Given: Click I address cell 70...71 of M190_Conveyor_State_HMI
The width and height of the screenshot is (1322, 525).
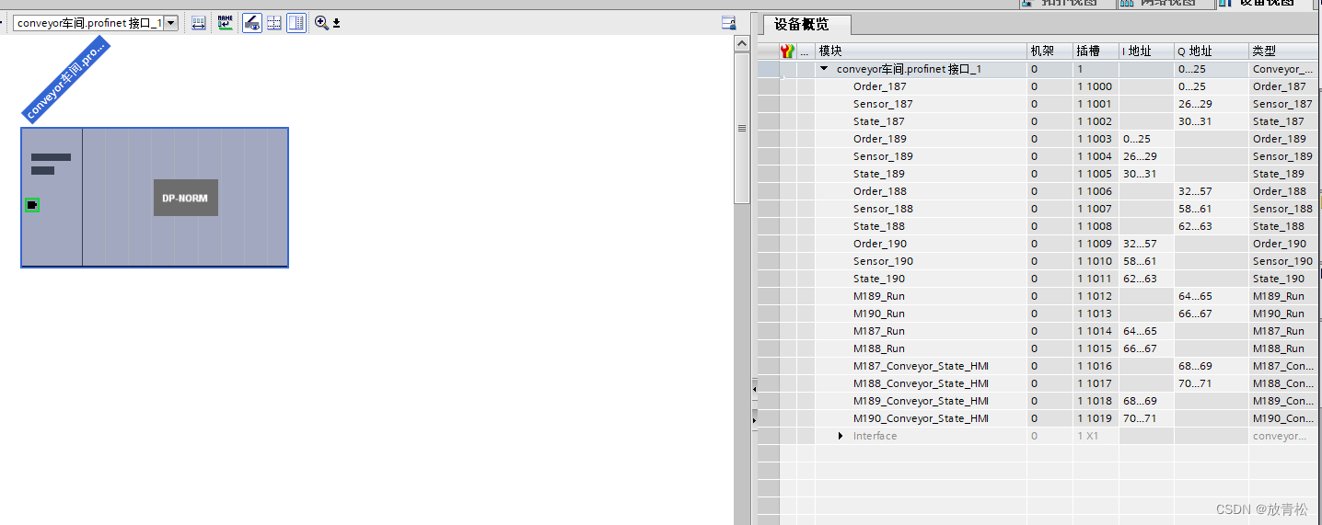Looking at the screenshot, I should click(x=1146, y=418).
